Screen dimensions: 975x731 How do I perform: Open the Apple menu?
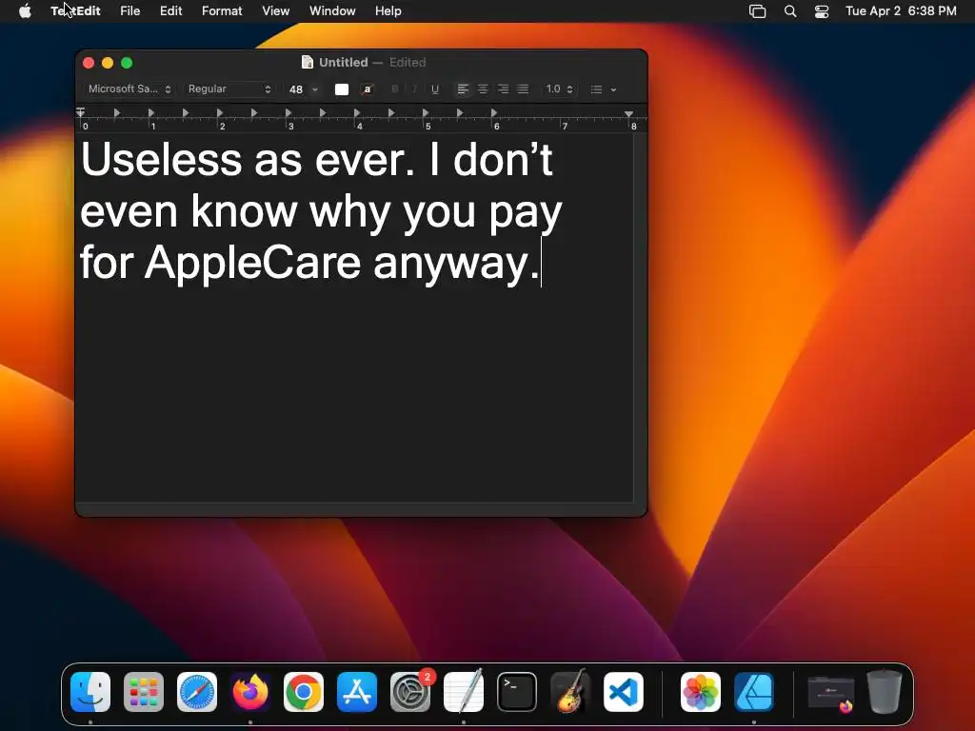[x=25, y=11]
